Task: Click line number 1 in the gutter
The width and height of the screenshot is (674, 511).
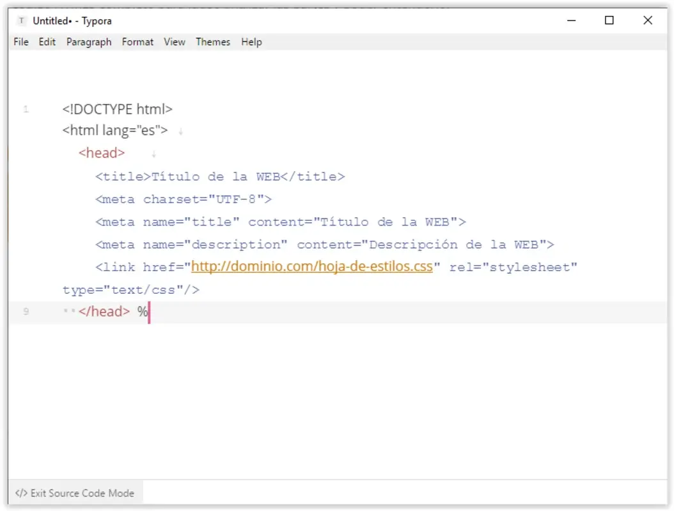Action: tap(26, 109)
